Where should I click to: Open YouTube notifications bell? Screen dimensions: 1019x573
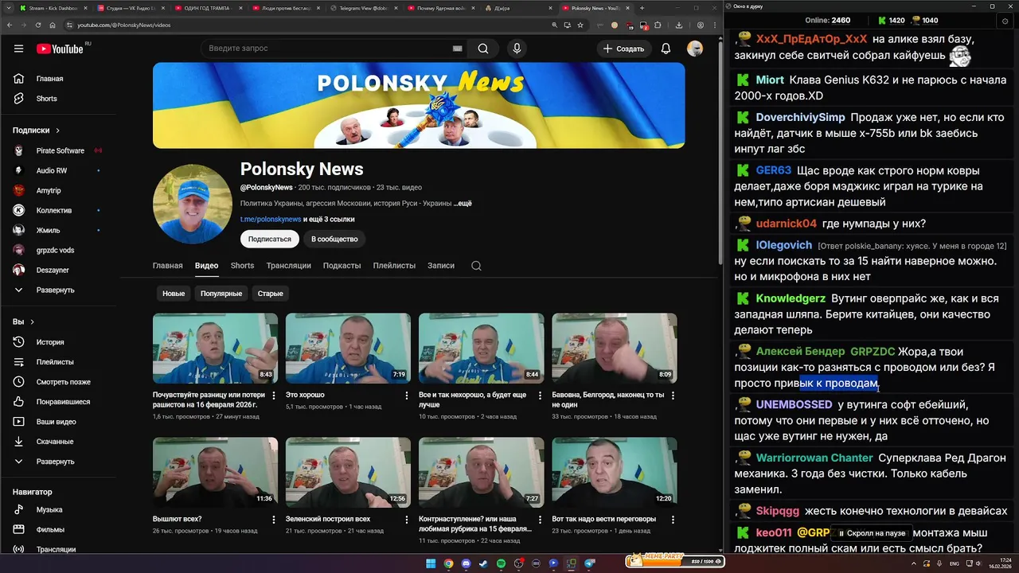coord(666,49)
